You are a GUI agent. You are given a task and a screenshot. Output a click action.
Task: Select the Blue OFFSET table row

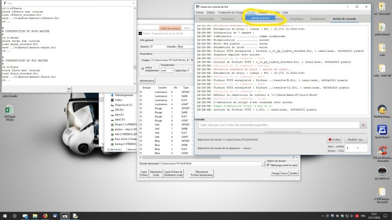166,141
